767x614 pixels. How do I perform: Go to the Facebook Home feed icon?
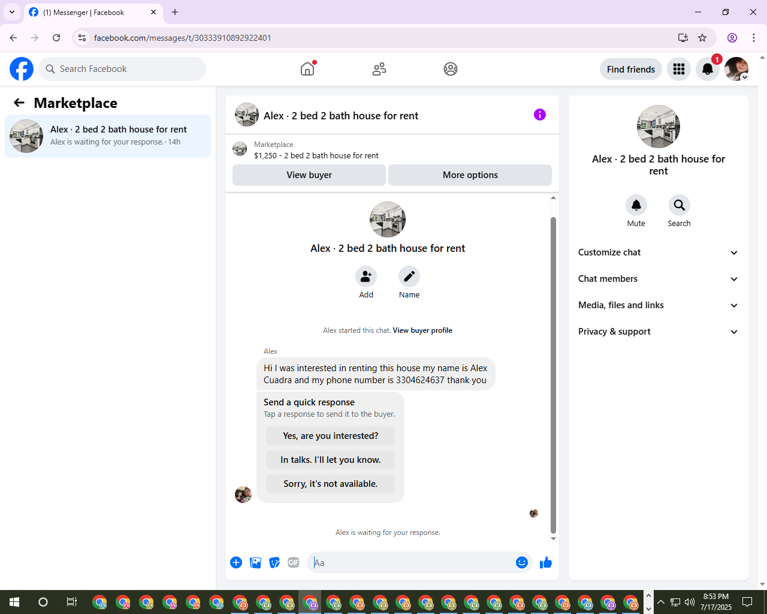(x=307, y=69)
